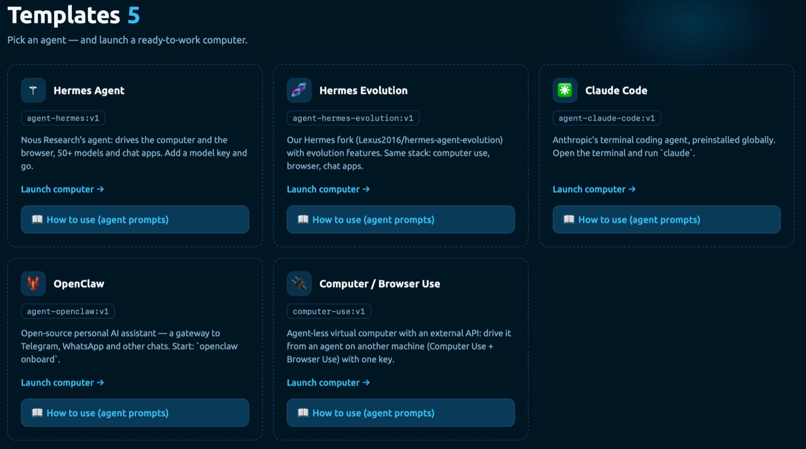806x449 pixels.
Task: Click the Hermes Evolution card title
Action: click(364, 90)
